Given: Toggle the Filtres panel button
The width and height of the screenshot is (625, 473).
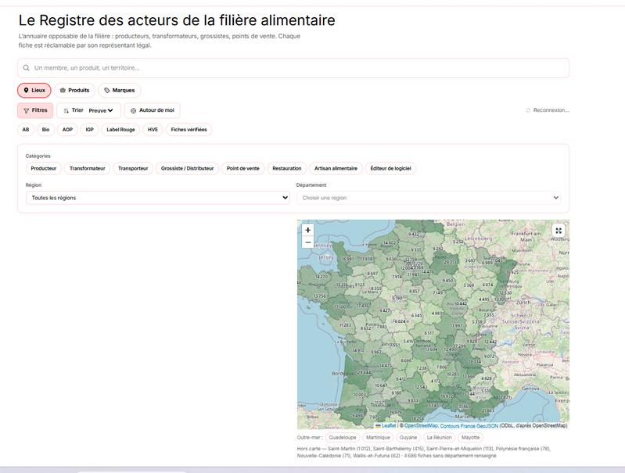Looking at the screenshot, I should pyautogui.click(x=35, y=110).
